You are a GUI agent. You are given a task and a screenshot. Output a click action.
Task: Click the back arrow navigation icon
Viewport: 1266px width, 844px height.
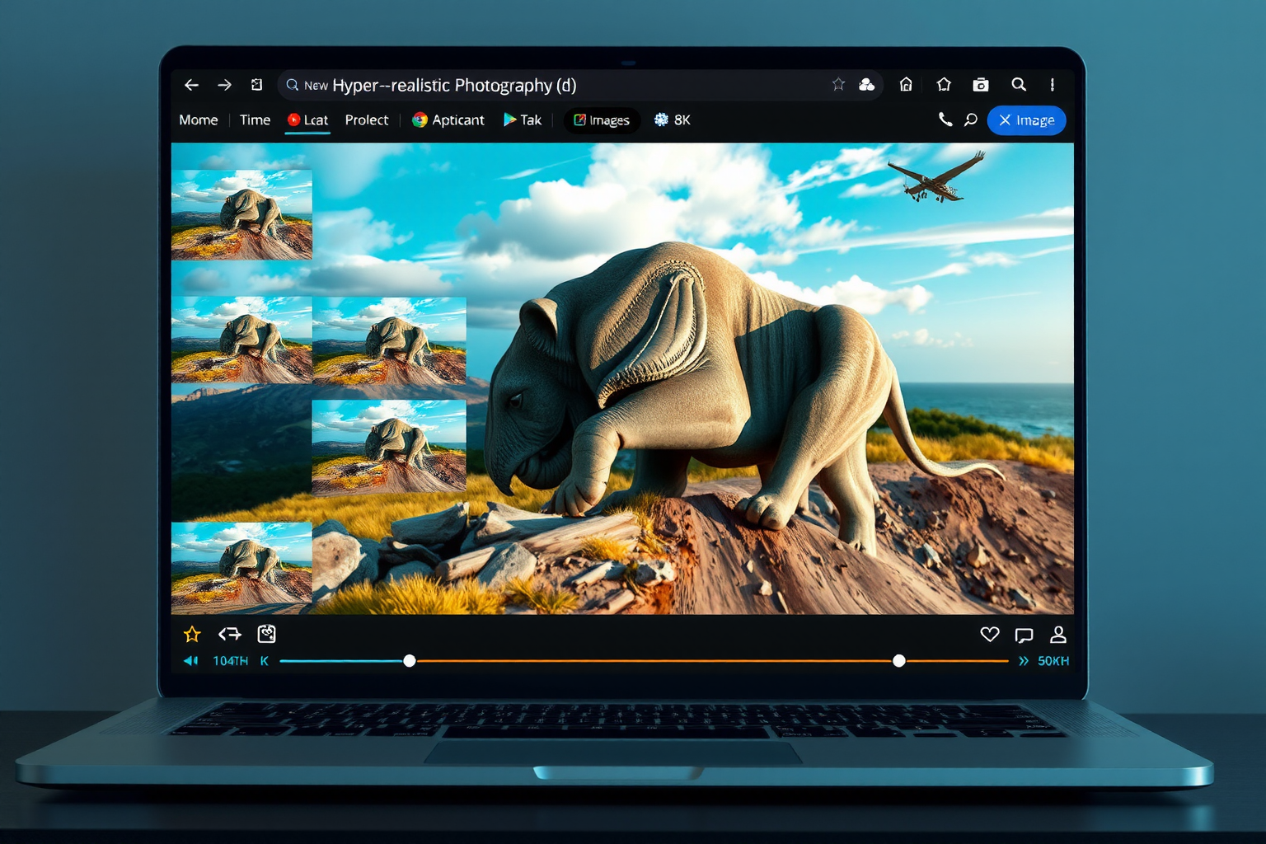pyautogui.click(x=191, y=85)
